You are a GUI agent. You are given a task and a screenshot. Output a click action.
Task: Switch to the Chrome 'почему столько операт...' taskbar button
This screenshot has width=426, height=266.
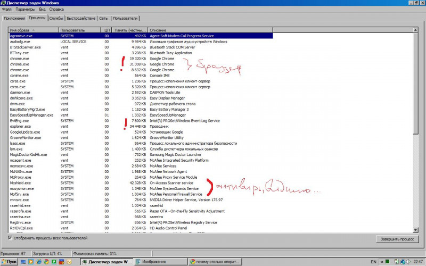tap(215, 262)
